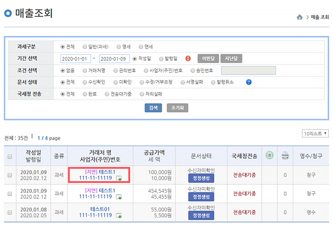Viewport: 333px width, 226px height.
Task: Focus the condition search text box
Action: pyautogui.click(x=248, y=71)
